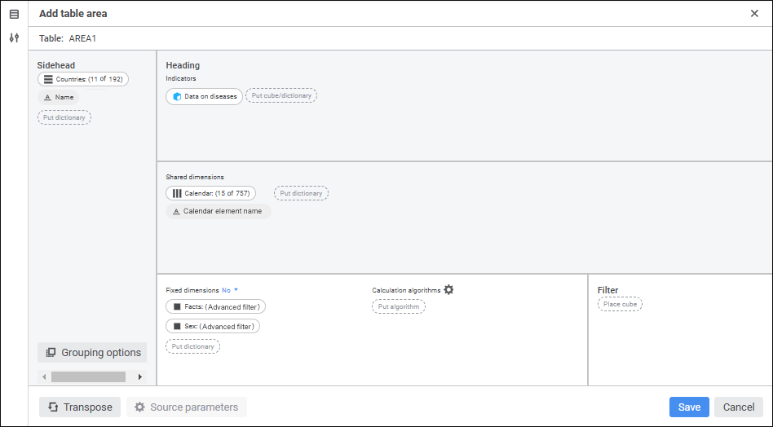Open the settings sliders sidebar icon
Image resolution: width=773 pixels, height=427 pixels.
[14, 37]
